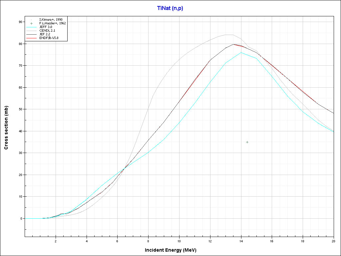Click the 14 tick label on energy axis
This screenshot has height=256, width=341.
pos(241,241)
